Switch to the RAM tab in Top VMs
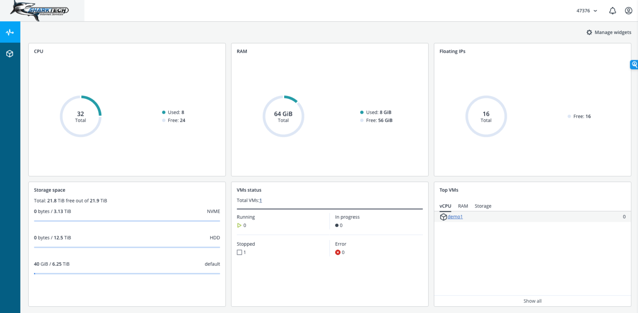Viewport: 638px width, 313px height. [x=463, y=206]
